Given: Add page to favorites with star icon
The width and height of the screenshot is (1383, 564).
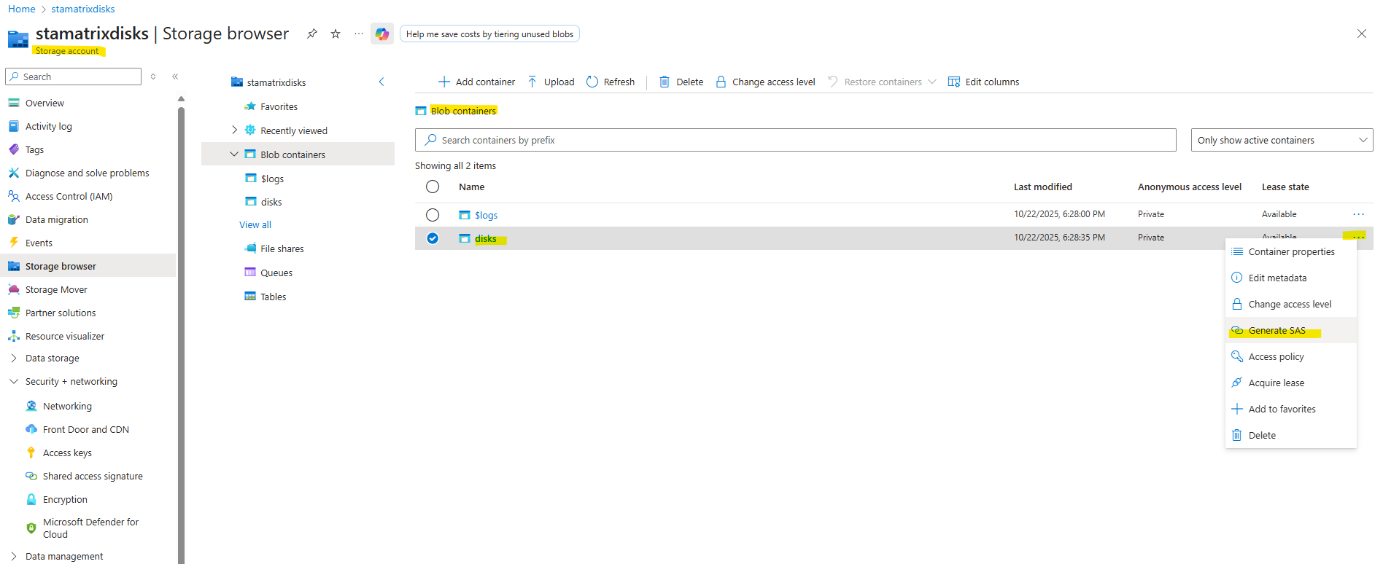Looking at the screenshot, I should tap(336, 34).
